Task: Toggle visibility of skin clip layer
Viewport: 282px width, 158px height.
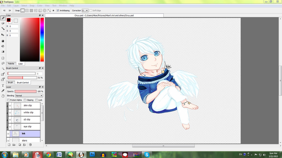Action: (10, 106)
